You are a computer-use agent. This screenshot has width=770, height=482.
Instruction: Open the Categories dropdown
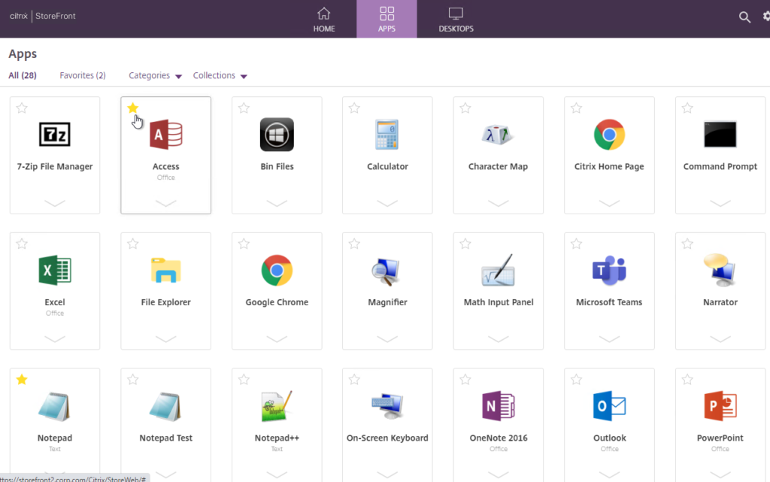(155, 75)
